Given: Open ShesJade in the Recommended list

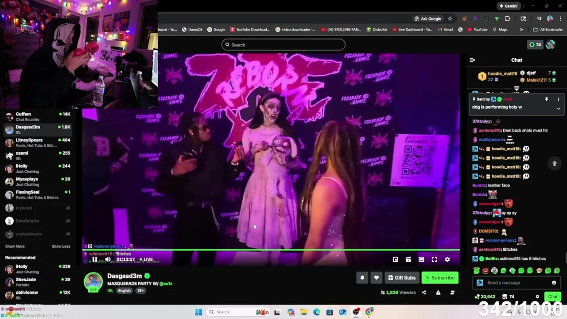Looking at the screenshot, I should coord(38,282).
